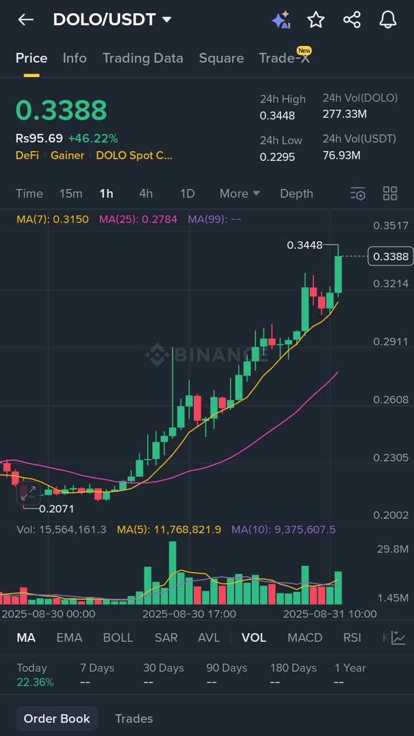Viewport: 414px width, 736px height.
Task: Tap the 0.3448 high price marker
Action: (x=305, y=245)
